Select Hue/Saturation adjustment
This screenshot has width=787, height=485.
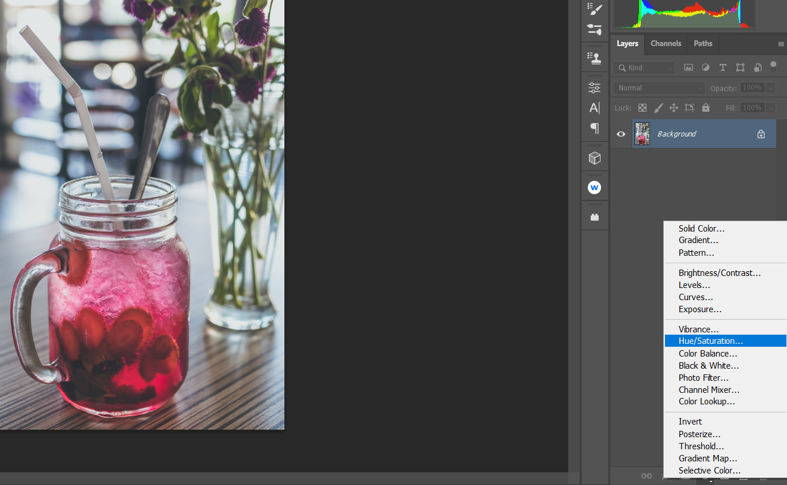point(725,341)
